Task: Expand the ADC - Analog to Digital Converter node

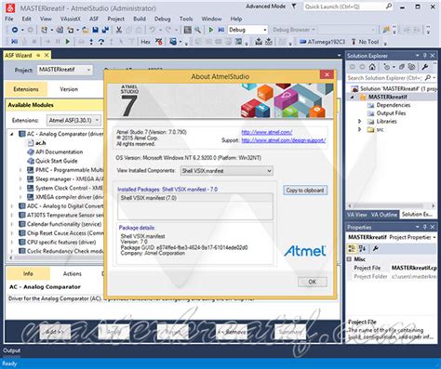Action: [x=12, y=206]
